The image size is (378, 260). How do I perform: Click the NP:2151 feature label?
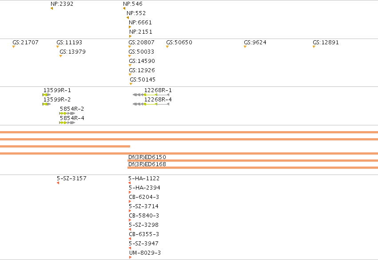141,32
